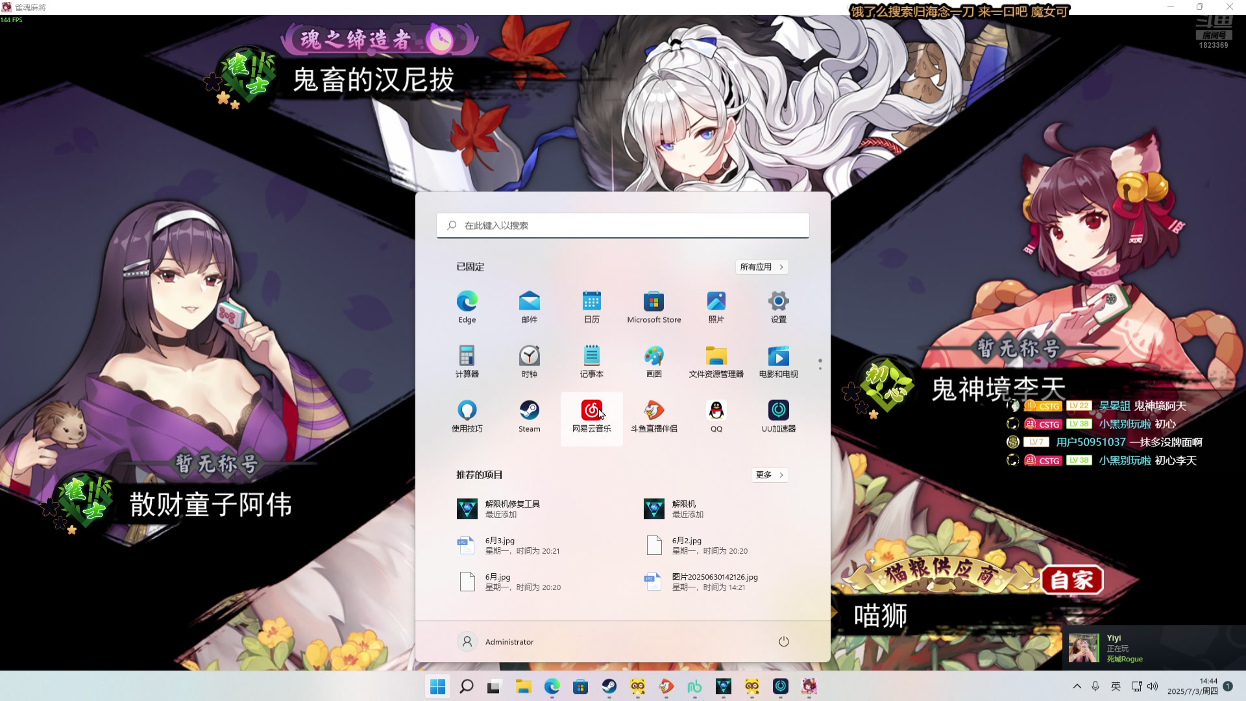Open the 日历 calendar app
Viewport: 1246px width, 701px height.
[x=592, y=307]
